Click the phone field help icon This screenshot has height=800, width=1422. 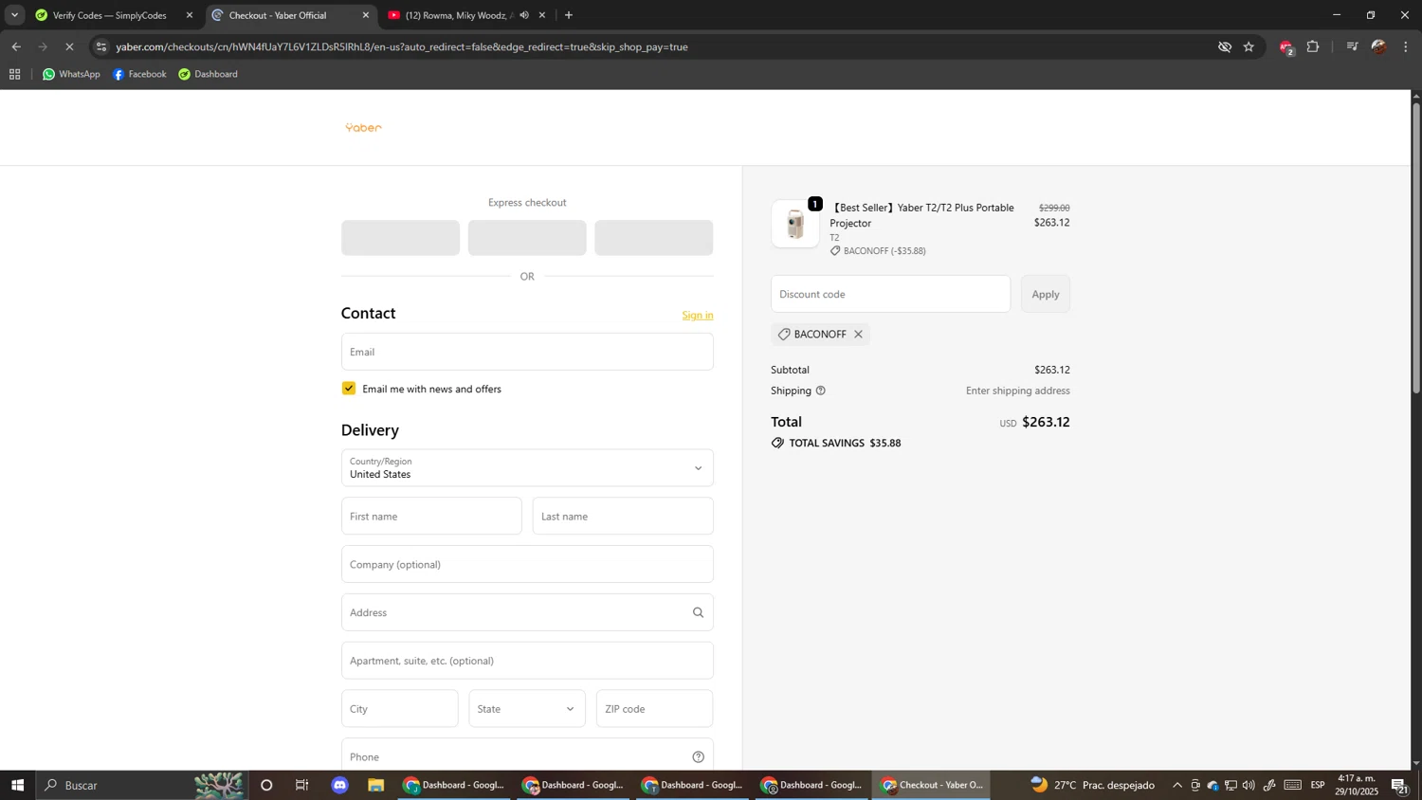pos(698,756)
